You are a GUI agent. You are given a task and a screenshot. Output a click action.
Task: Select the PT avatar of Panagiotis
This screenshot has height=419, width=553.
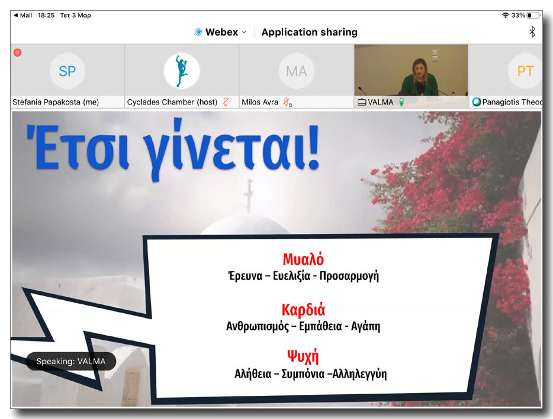click(525, 71)
